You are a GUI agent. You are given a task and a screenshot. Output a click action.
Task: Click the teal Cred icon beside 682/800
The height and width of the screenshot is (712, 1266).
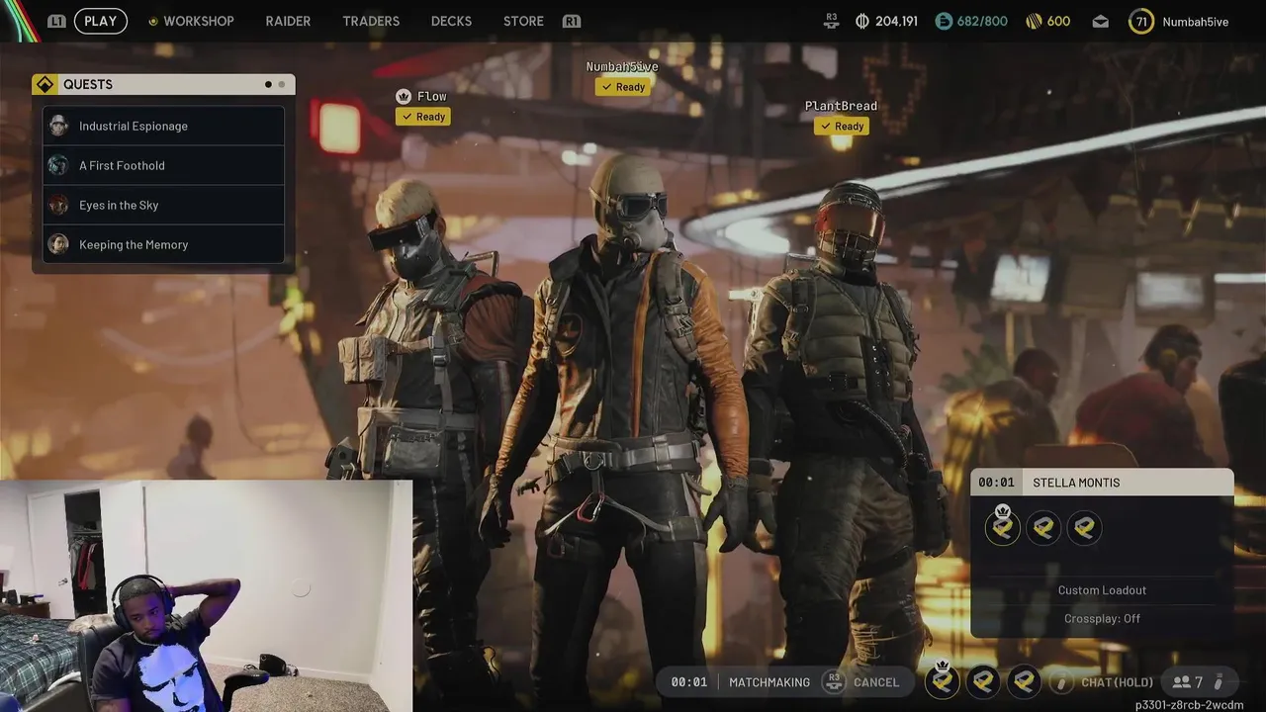[944, 21]
